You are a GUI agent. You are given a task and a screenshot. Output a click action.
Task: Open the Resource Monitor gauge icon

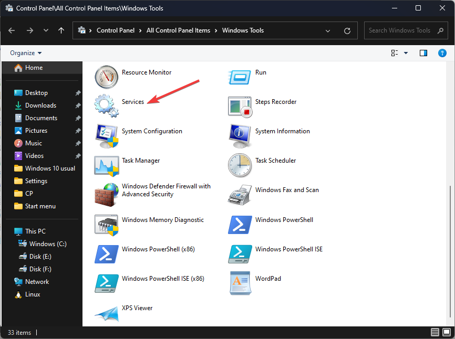pyautogui.click(x=107, y=77)
